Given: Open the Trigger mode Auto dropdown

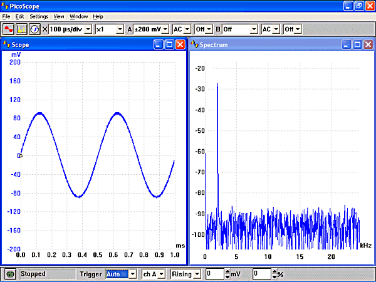Looking at the screenshot, I should click(132, 274).
